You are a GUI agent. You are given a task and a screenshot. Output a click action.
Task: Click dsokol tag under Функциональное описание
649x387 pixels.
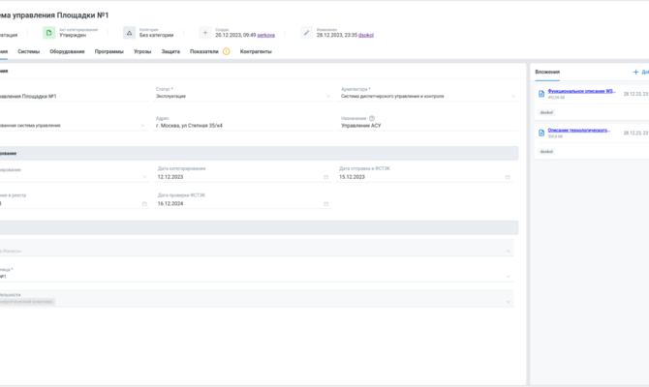tap(546, 112)
